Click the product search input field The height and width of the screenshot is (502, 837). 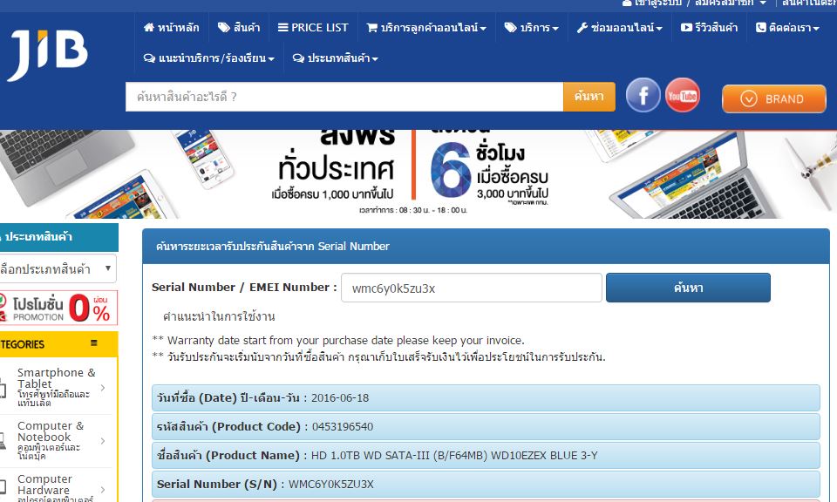tap(344, 97)
